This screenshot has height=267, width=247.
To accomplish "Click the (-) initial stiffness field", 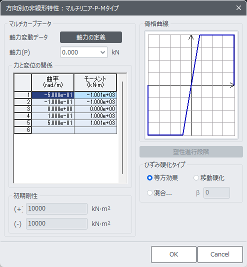I will click(56, 223).
